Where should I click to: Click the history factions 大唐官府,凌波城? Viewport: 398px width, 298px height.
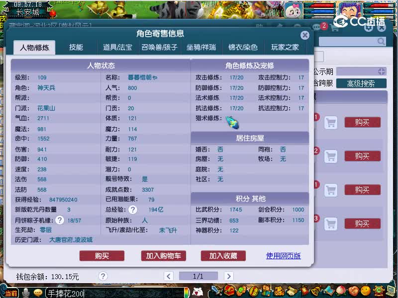pyautogui.click(x=71, y=240)
